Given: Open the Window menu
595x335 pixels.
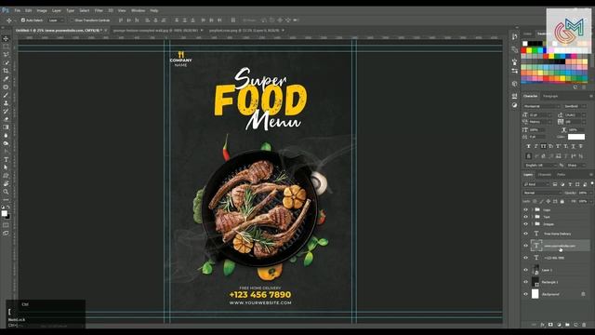Looking at the screenshot, I should 138,10.
